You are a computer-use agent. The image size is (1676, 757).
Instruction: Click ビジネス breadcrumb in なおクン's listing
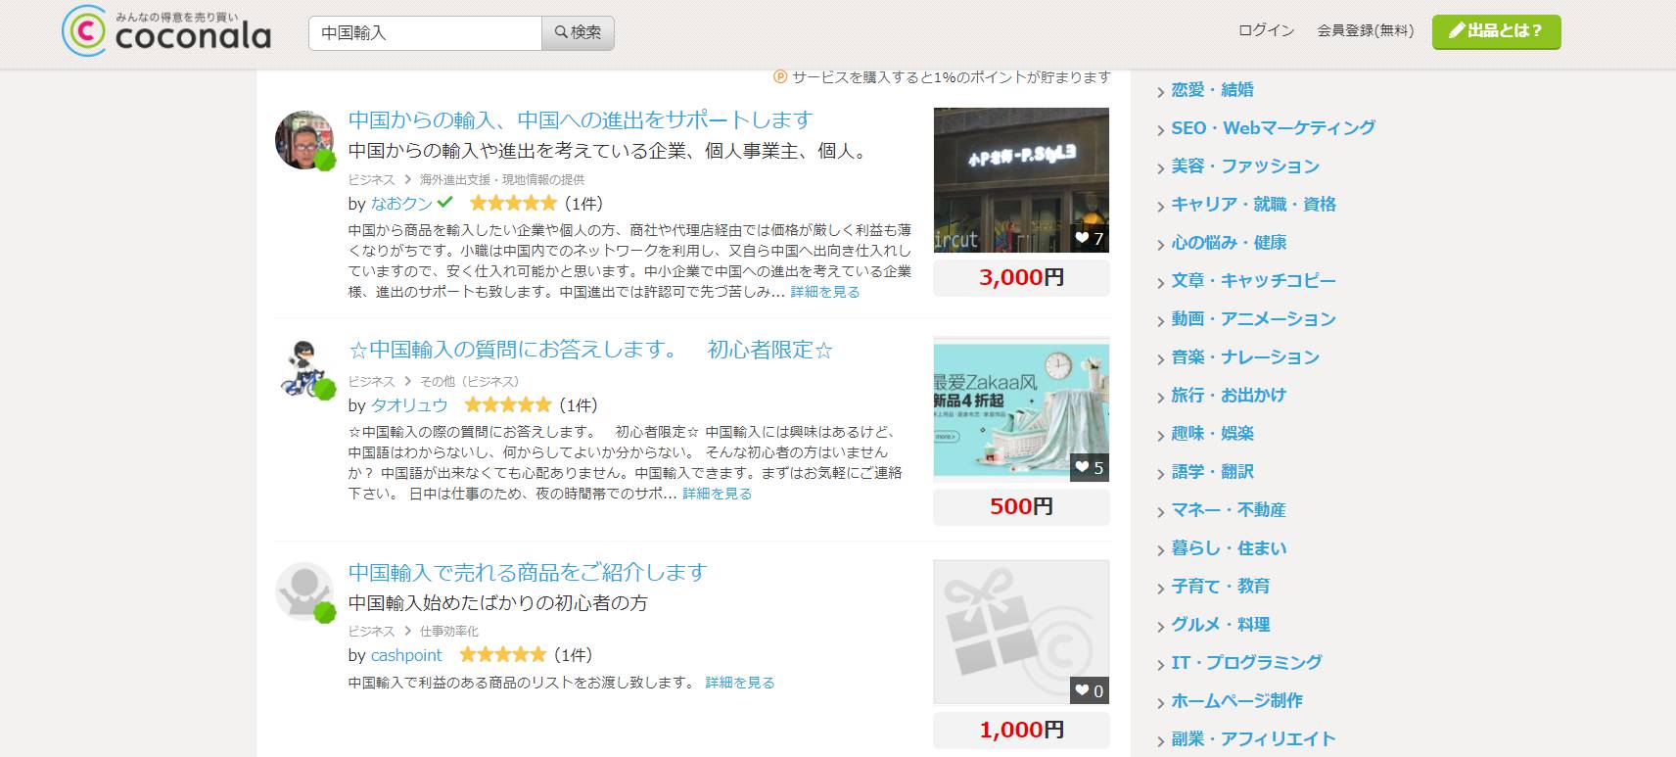(x=371, y=180)
